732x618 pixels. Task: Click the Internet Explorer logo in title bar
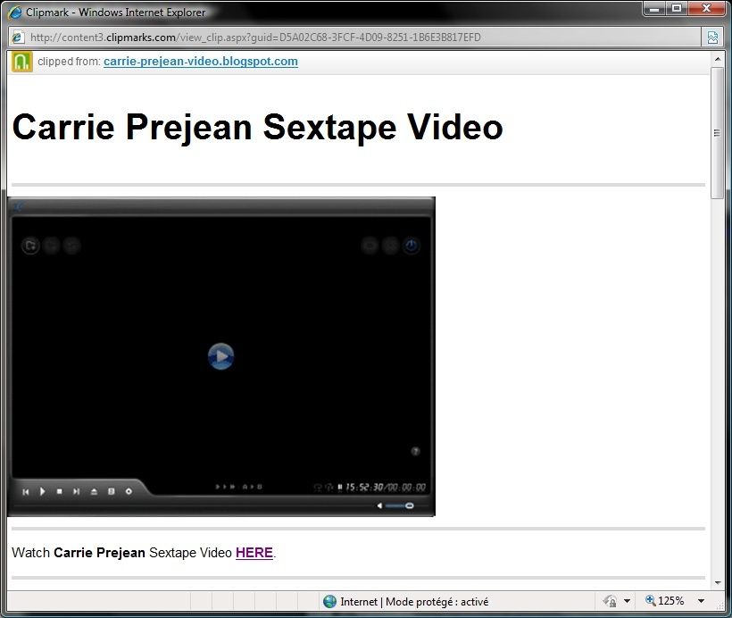tap(15, 13)
